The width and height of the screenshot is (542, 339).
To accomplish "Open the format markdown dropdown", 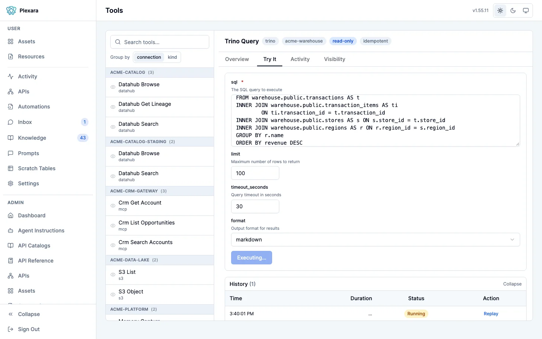I will [375, 240].
